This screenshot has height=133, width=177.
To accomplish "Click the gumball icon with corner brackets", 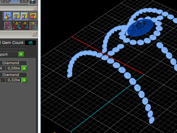I will [17, 25].
